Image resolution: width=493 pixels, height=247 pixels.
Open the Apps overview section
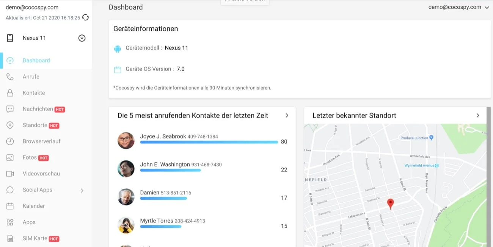click(29, 222)
